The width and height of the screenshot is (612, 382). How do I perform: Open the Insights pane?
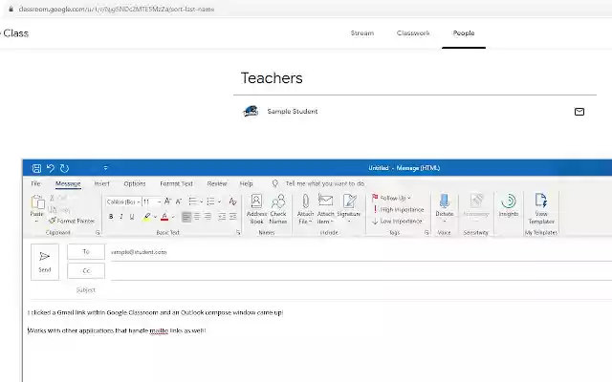(x=509, y=205)
